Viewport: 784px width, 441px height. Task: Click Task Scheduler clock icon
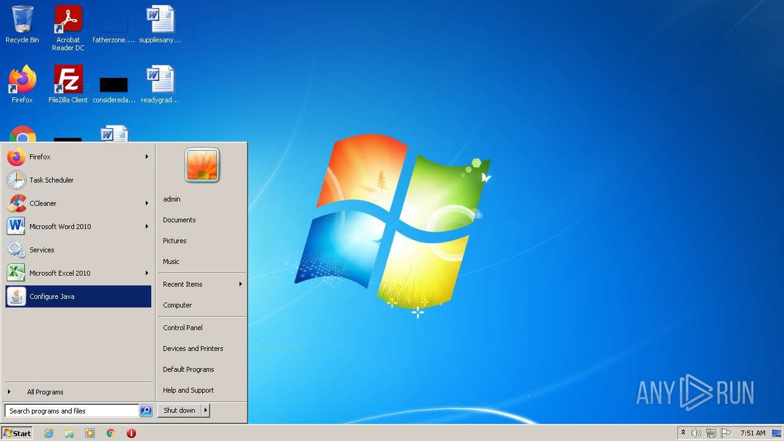[x=17, y=180]
